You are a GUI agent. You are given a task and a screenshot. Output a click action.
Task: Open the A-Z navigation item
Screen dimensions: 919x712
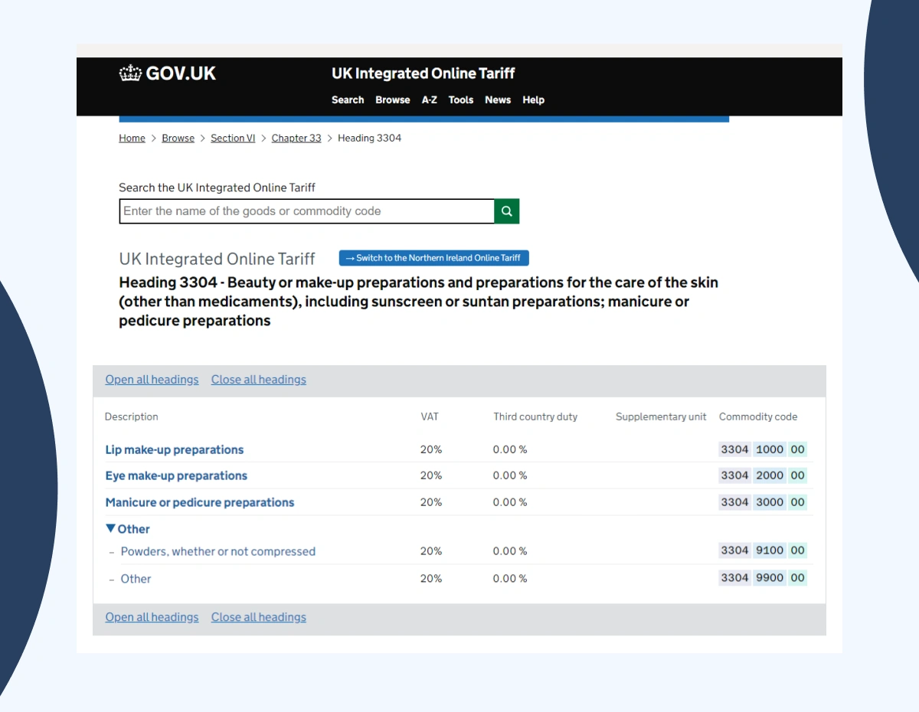point(430,100)
